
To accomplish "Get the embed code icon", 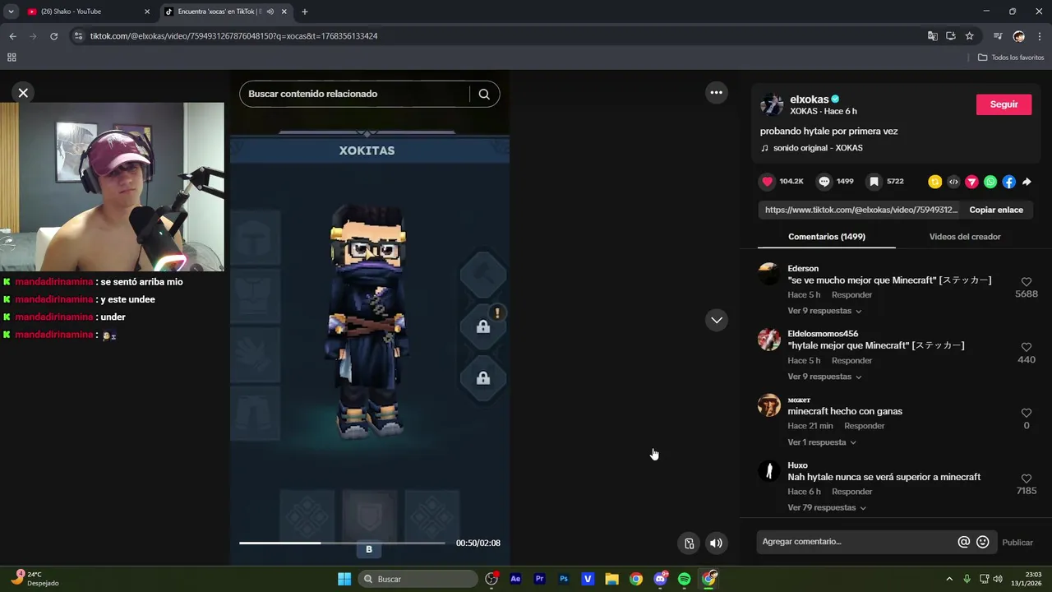I will (x=953, y=182).
